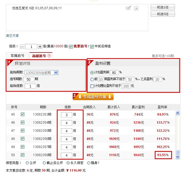
Task: Click 清空方案 link
Action: pyautogui.click(x=12, y=36)
